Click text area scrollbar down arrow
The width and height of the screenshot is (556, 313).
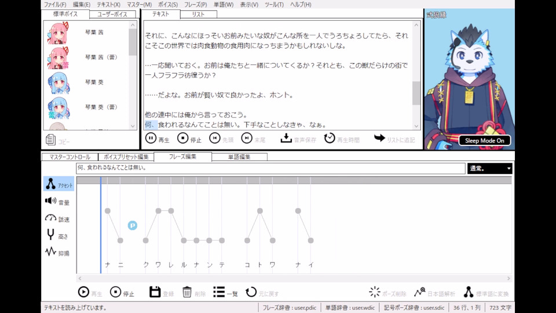click(416, 126)
